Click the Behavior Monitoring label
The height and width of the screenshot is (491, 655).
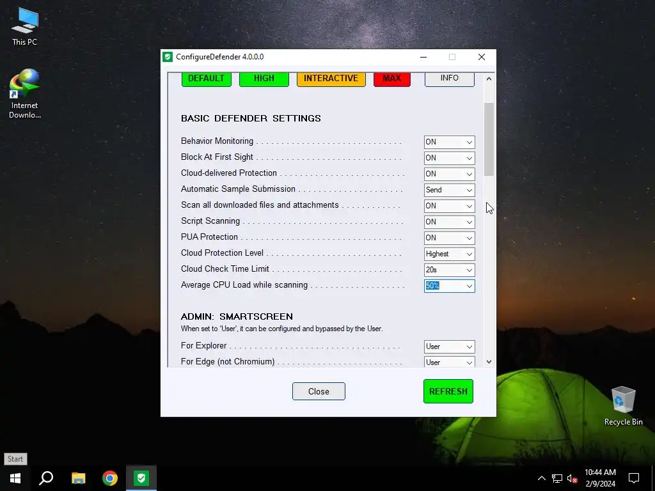click(x=217, y=141)
